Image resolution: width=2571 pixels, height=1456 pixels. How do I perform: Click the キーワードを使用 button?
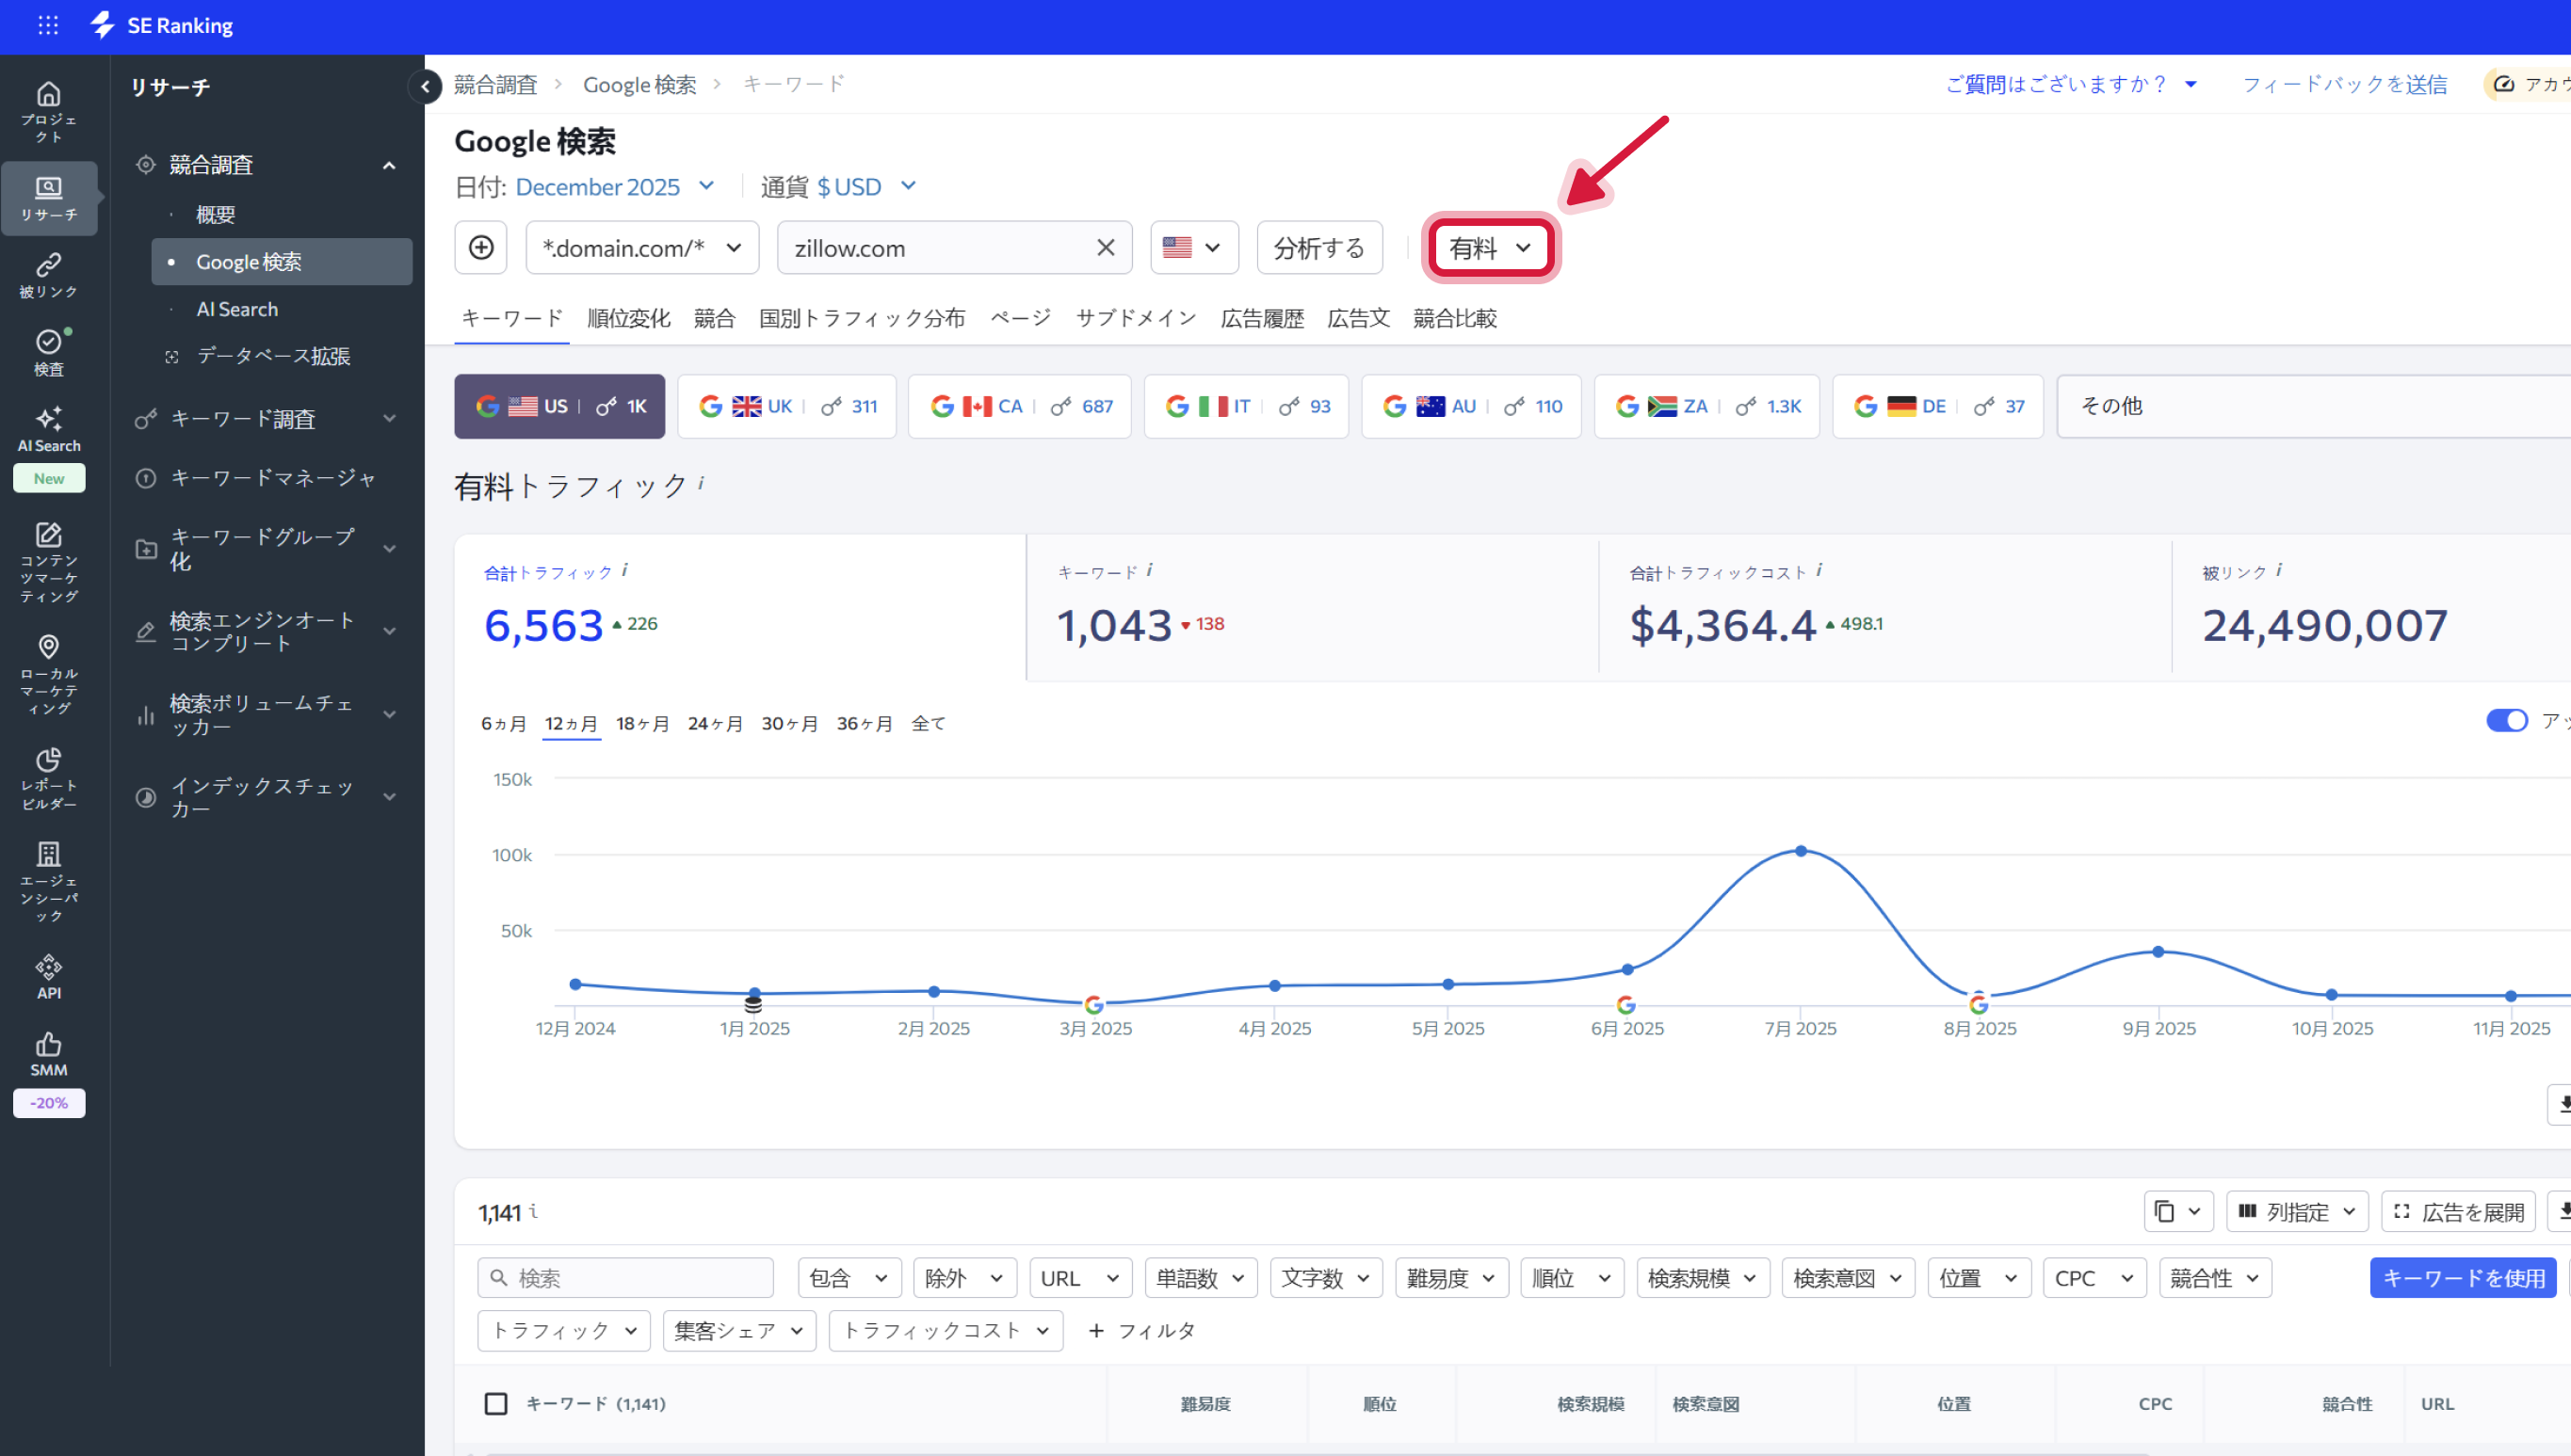pyautogui.click(x=2463, y=1277)
